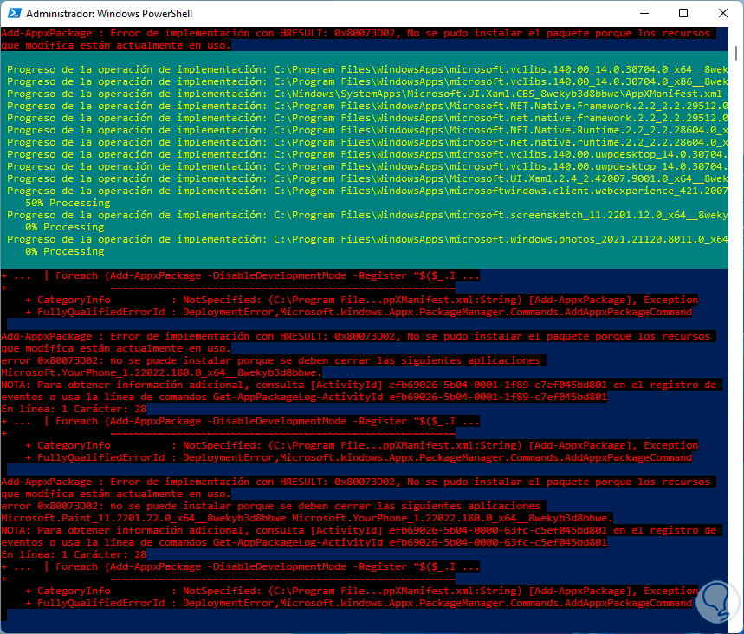The width and height of the screenshot is (744, 634).
Task: Click the progress line for vclibs.140.00_14.0.30704.0_x64
Action: pos(367,69)
